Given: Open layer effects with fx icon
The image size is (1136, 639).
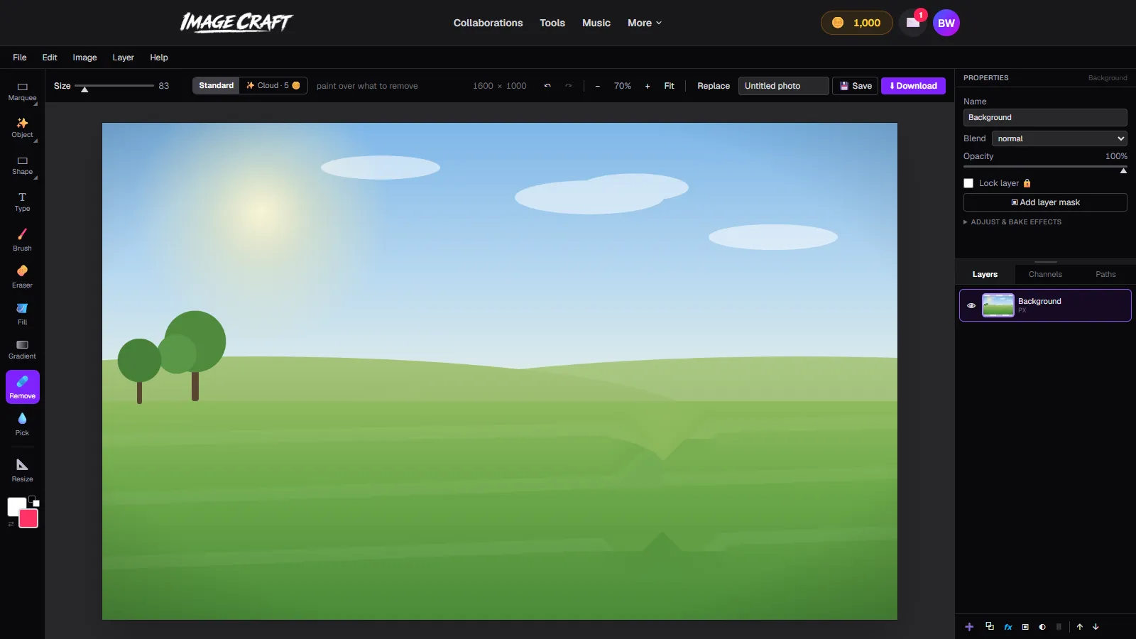Looking at the screenshot, I should pyautogui.click(x=1008, y=627).
